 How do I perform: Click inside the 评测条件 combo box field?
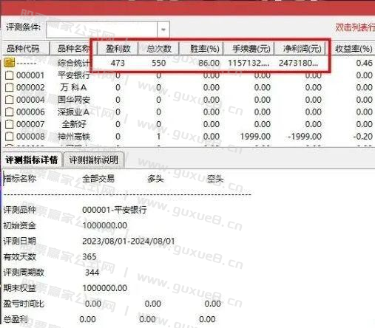(101, 30)
